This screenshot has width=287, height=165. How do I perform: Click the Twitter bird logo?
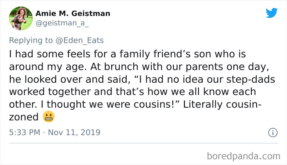tap(271, 13)
